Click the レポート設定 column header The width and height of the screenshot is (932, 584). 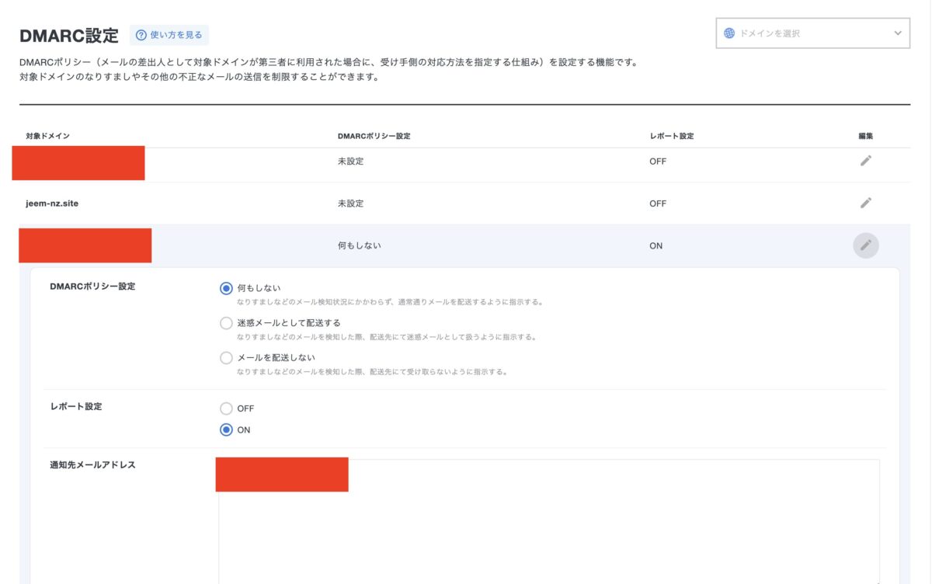click(671, 136)
